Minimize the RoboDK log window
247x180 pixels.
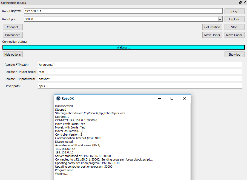click(159, 99)
